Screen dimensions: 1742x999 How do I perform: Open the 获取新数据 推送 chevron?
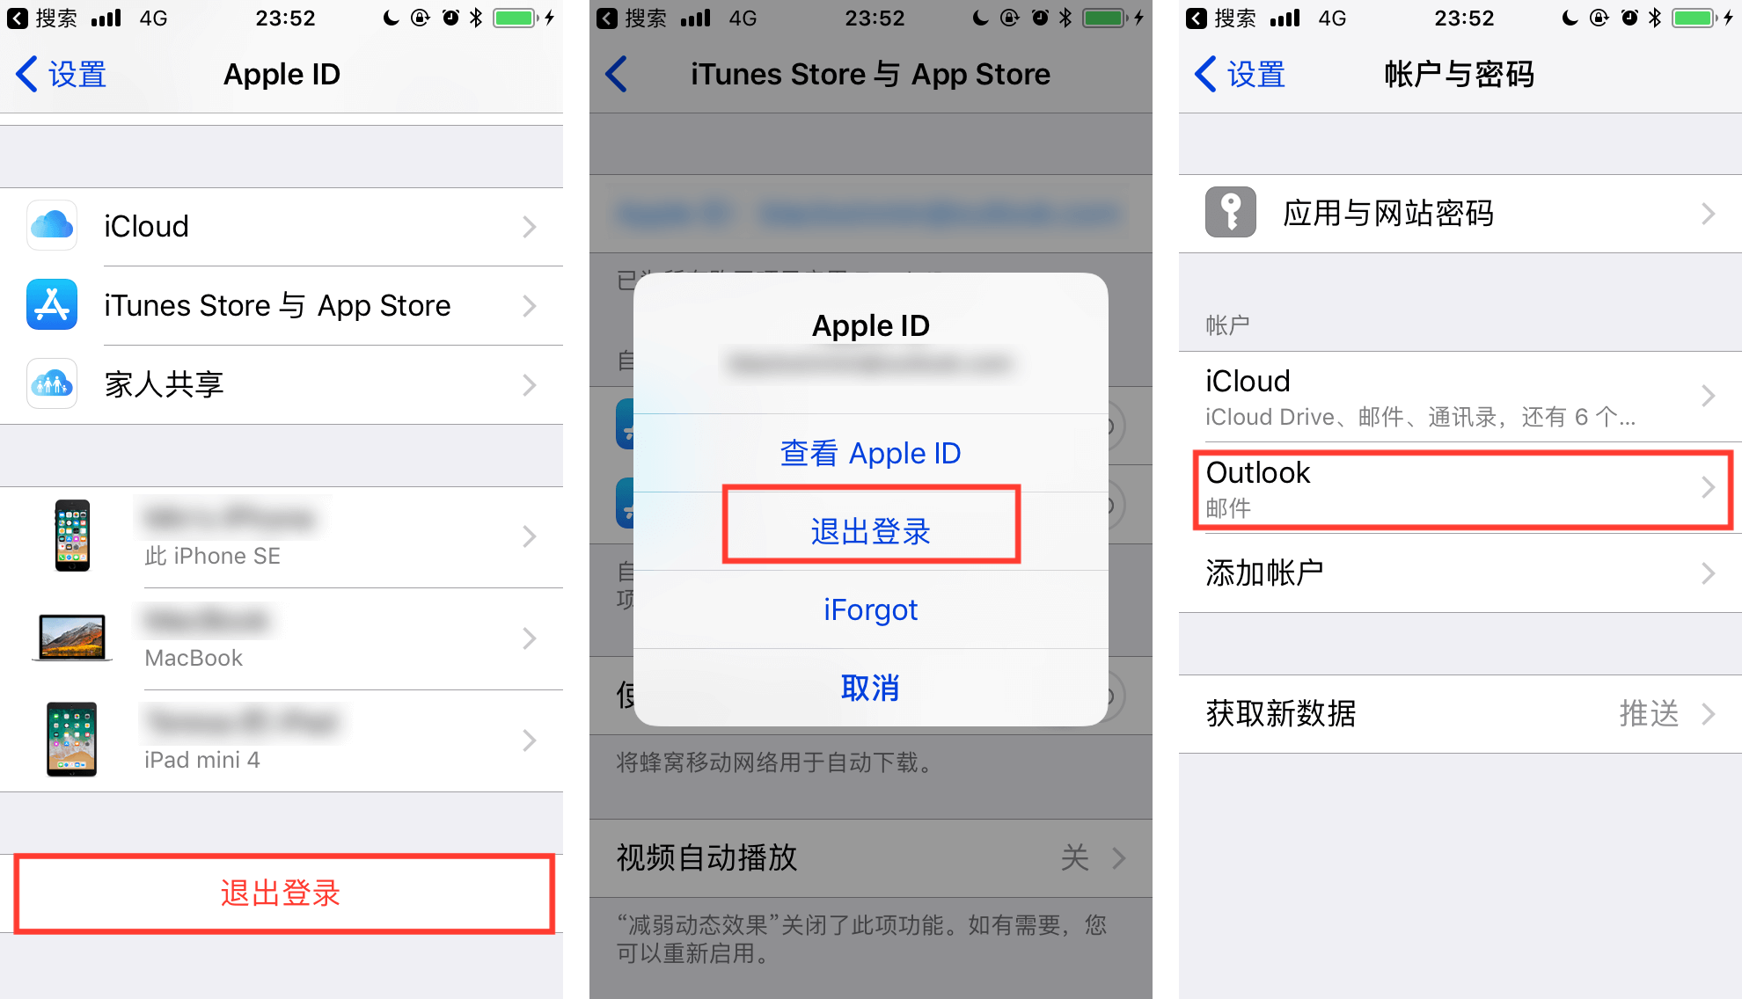[1709, 714]
